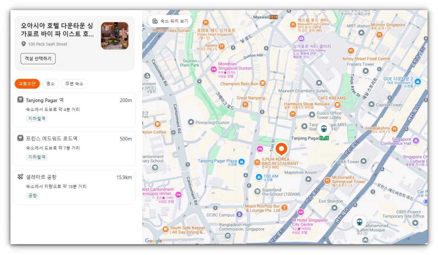
Task: Open Potato Head Singapore restaurant marker
Action: coord(205,23)
